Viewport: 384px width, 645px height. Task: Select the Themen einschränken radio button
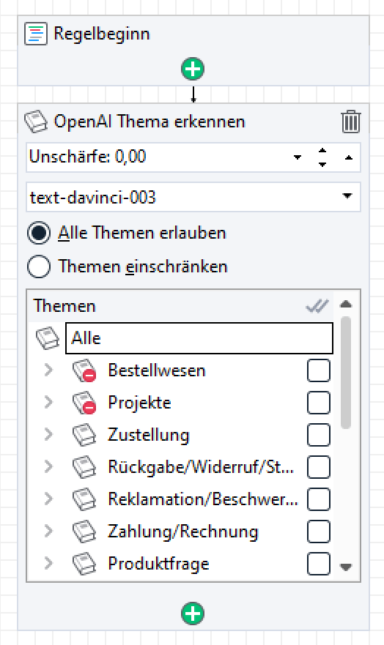click(x=39, y=266)
